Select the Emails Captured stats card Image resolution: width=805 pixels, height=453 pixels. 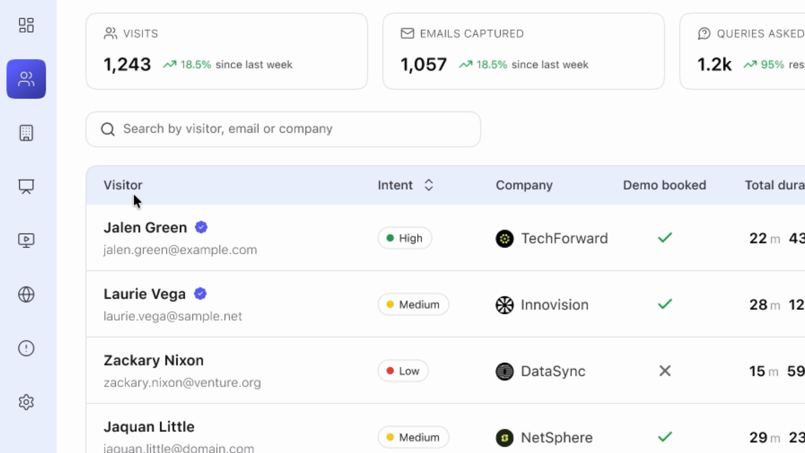pyautogui.click(x=523, y=51)
